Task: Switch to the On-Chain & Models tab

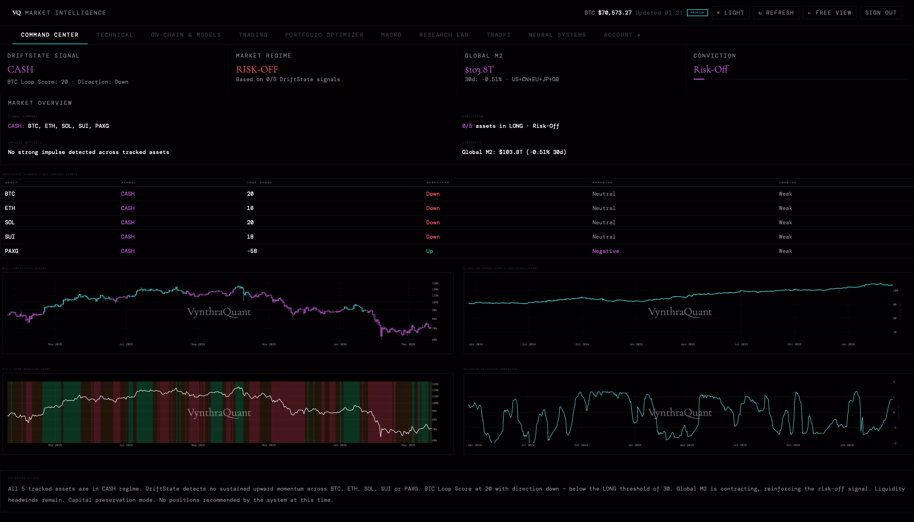Action: coord(186,35)
